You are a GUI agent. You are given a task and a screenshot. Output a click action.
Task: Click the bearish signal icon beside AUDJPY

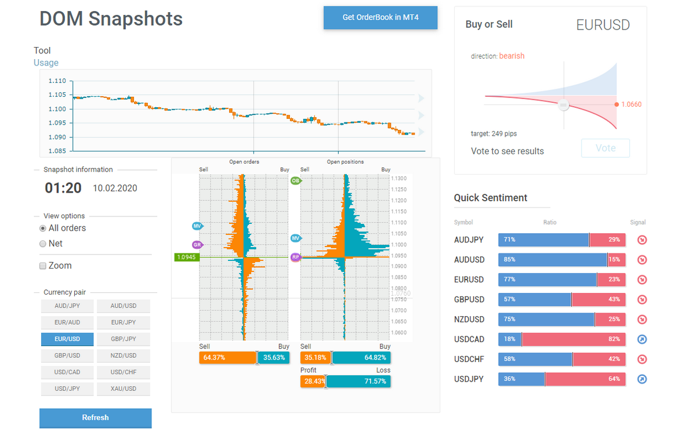tap(641, 240)
